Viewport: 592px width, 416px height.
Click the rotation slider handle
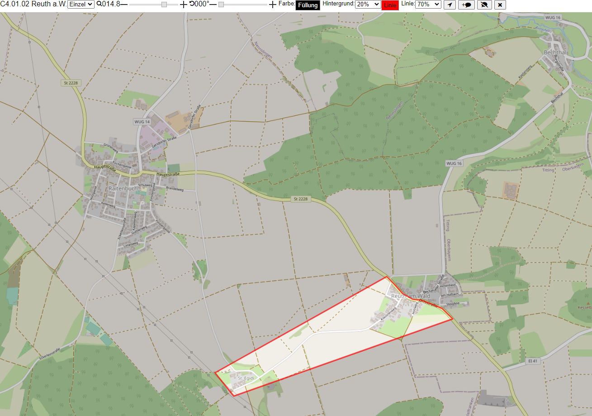point(221,5)
